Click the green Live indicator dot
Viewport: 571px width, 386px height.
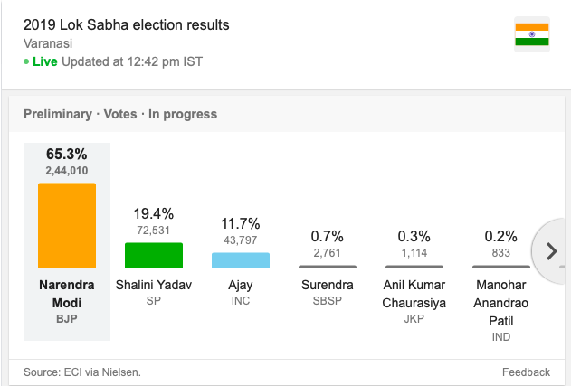point(26,61)
